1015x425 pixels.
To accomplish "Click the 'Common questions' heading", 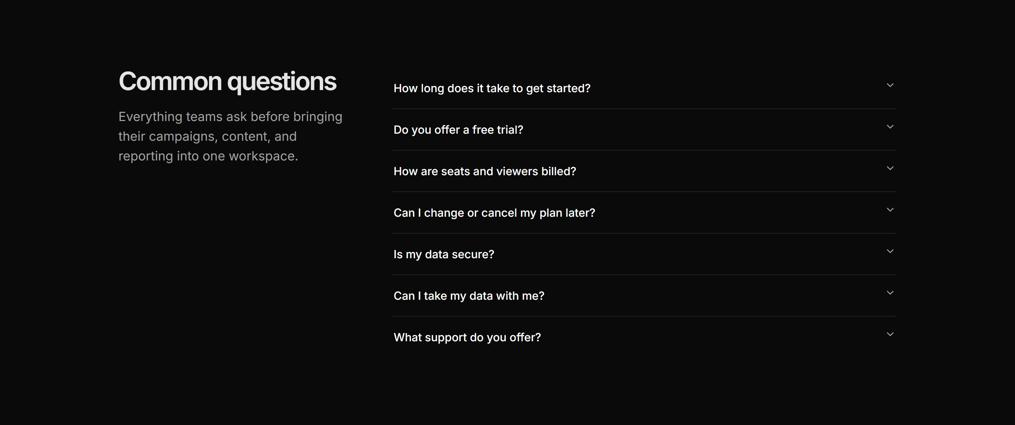I will 227,82.
